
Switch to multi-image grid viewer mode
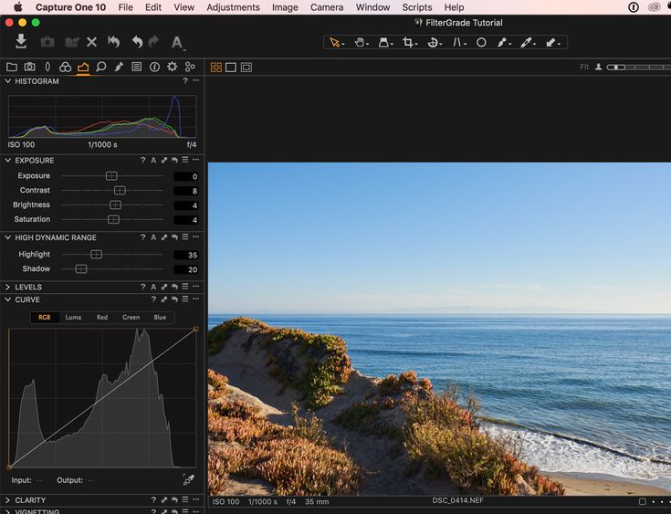pyautogui.click(x=216, y=68)
